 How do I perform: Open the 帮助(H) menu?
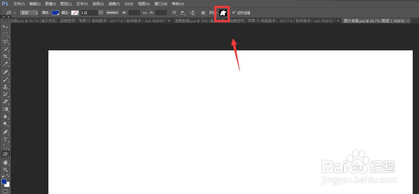(178, 4)
